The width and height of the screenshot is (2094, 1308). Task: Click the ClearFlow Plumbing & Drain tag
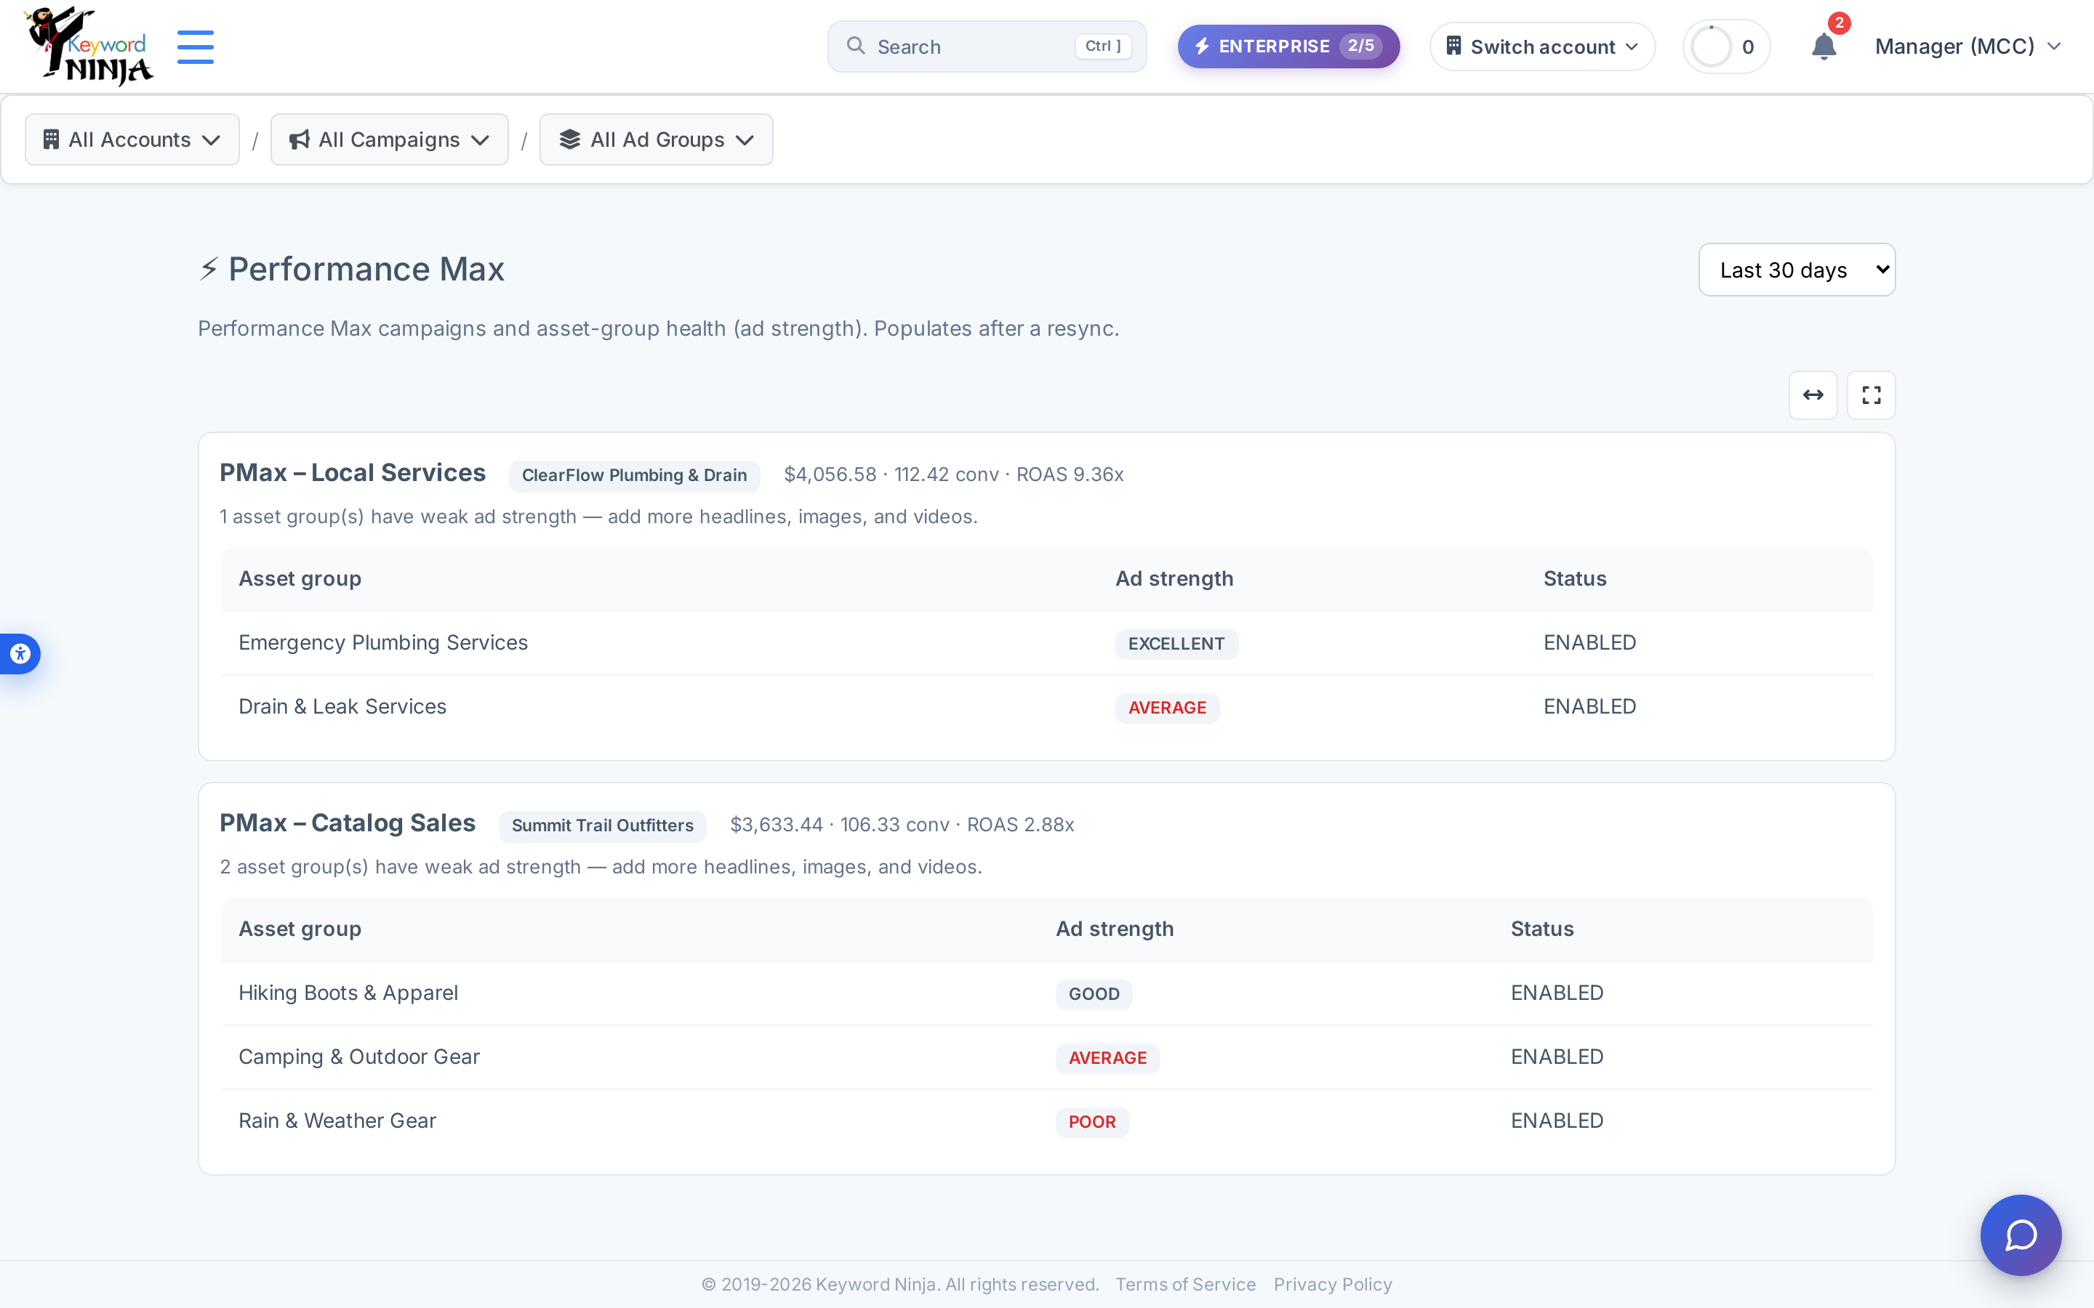[634, 476]
